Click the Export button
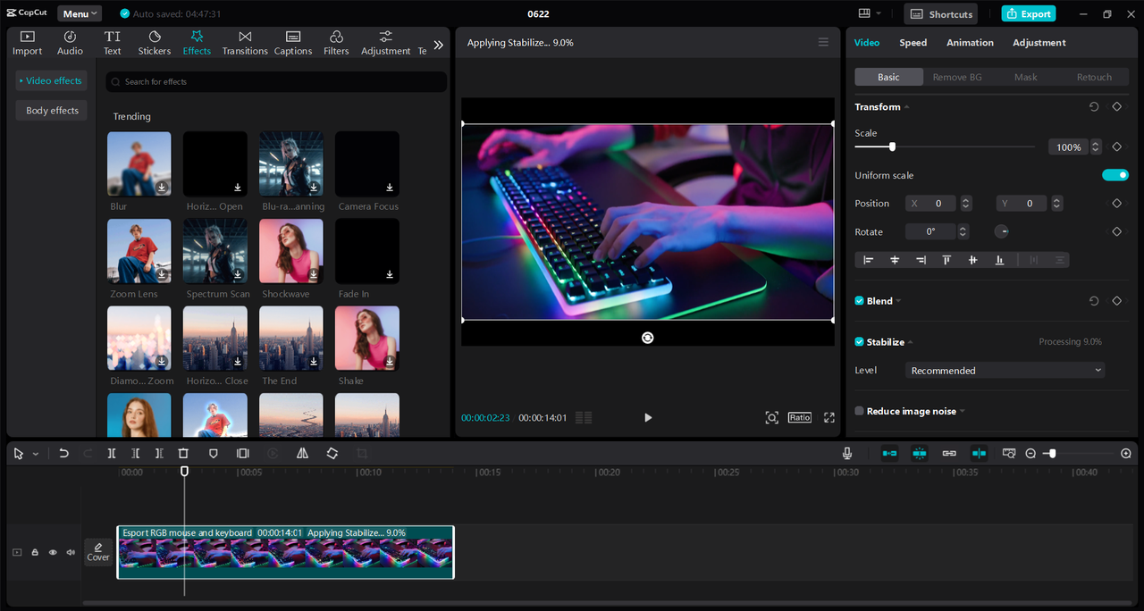The width and height of the screenshot is (1144, 611). (1029, 13)
